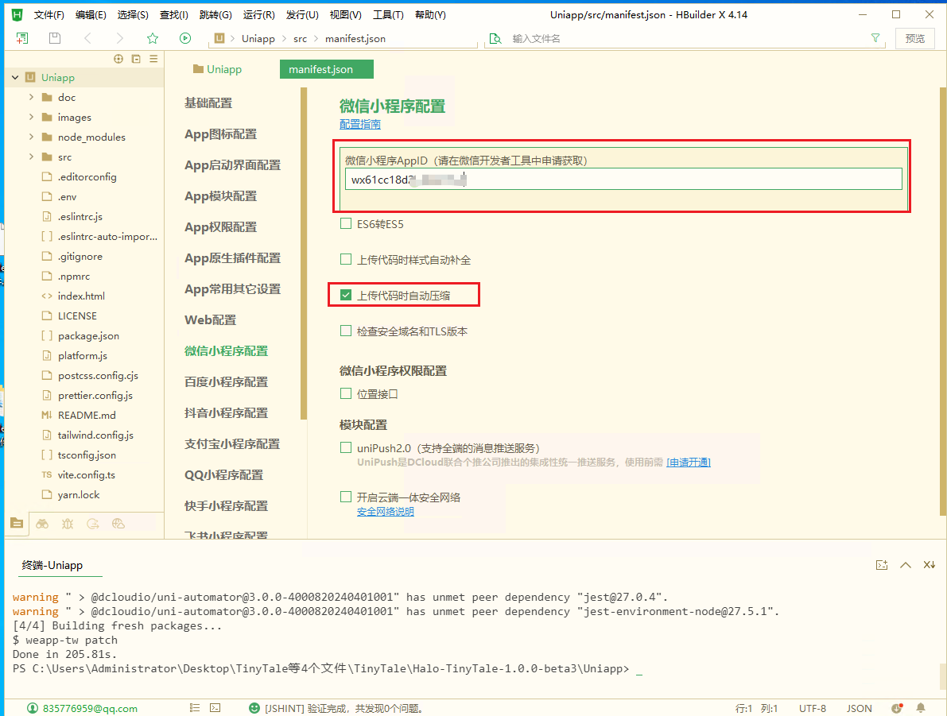Open the 发行(U) menu
Screen dimensions: 947x716
(x=302, y=15)
